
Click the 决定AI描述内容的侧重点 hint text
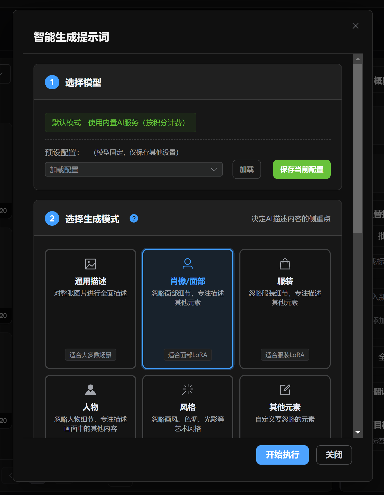[291, 219]
